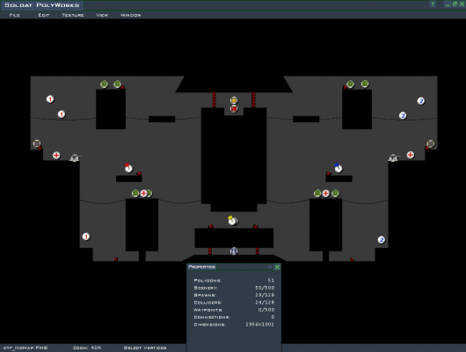
Task: Select the yellow flag spawn in center
Action: pos(232,221)
